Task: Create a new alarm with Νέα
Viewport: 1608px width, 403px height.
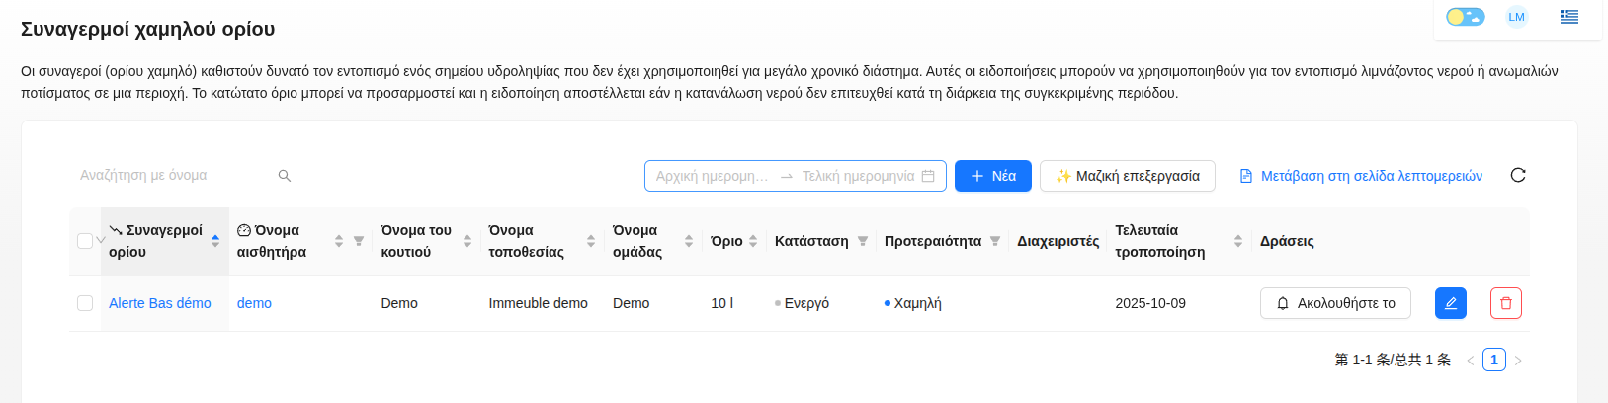Action: pyautogui.click(x=993, y=176)
